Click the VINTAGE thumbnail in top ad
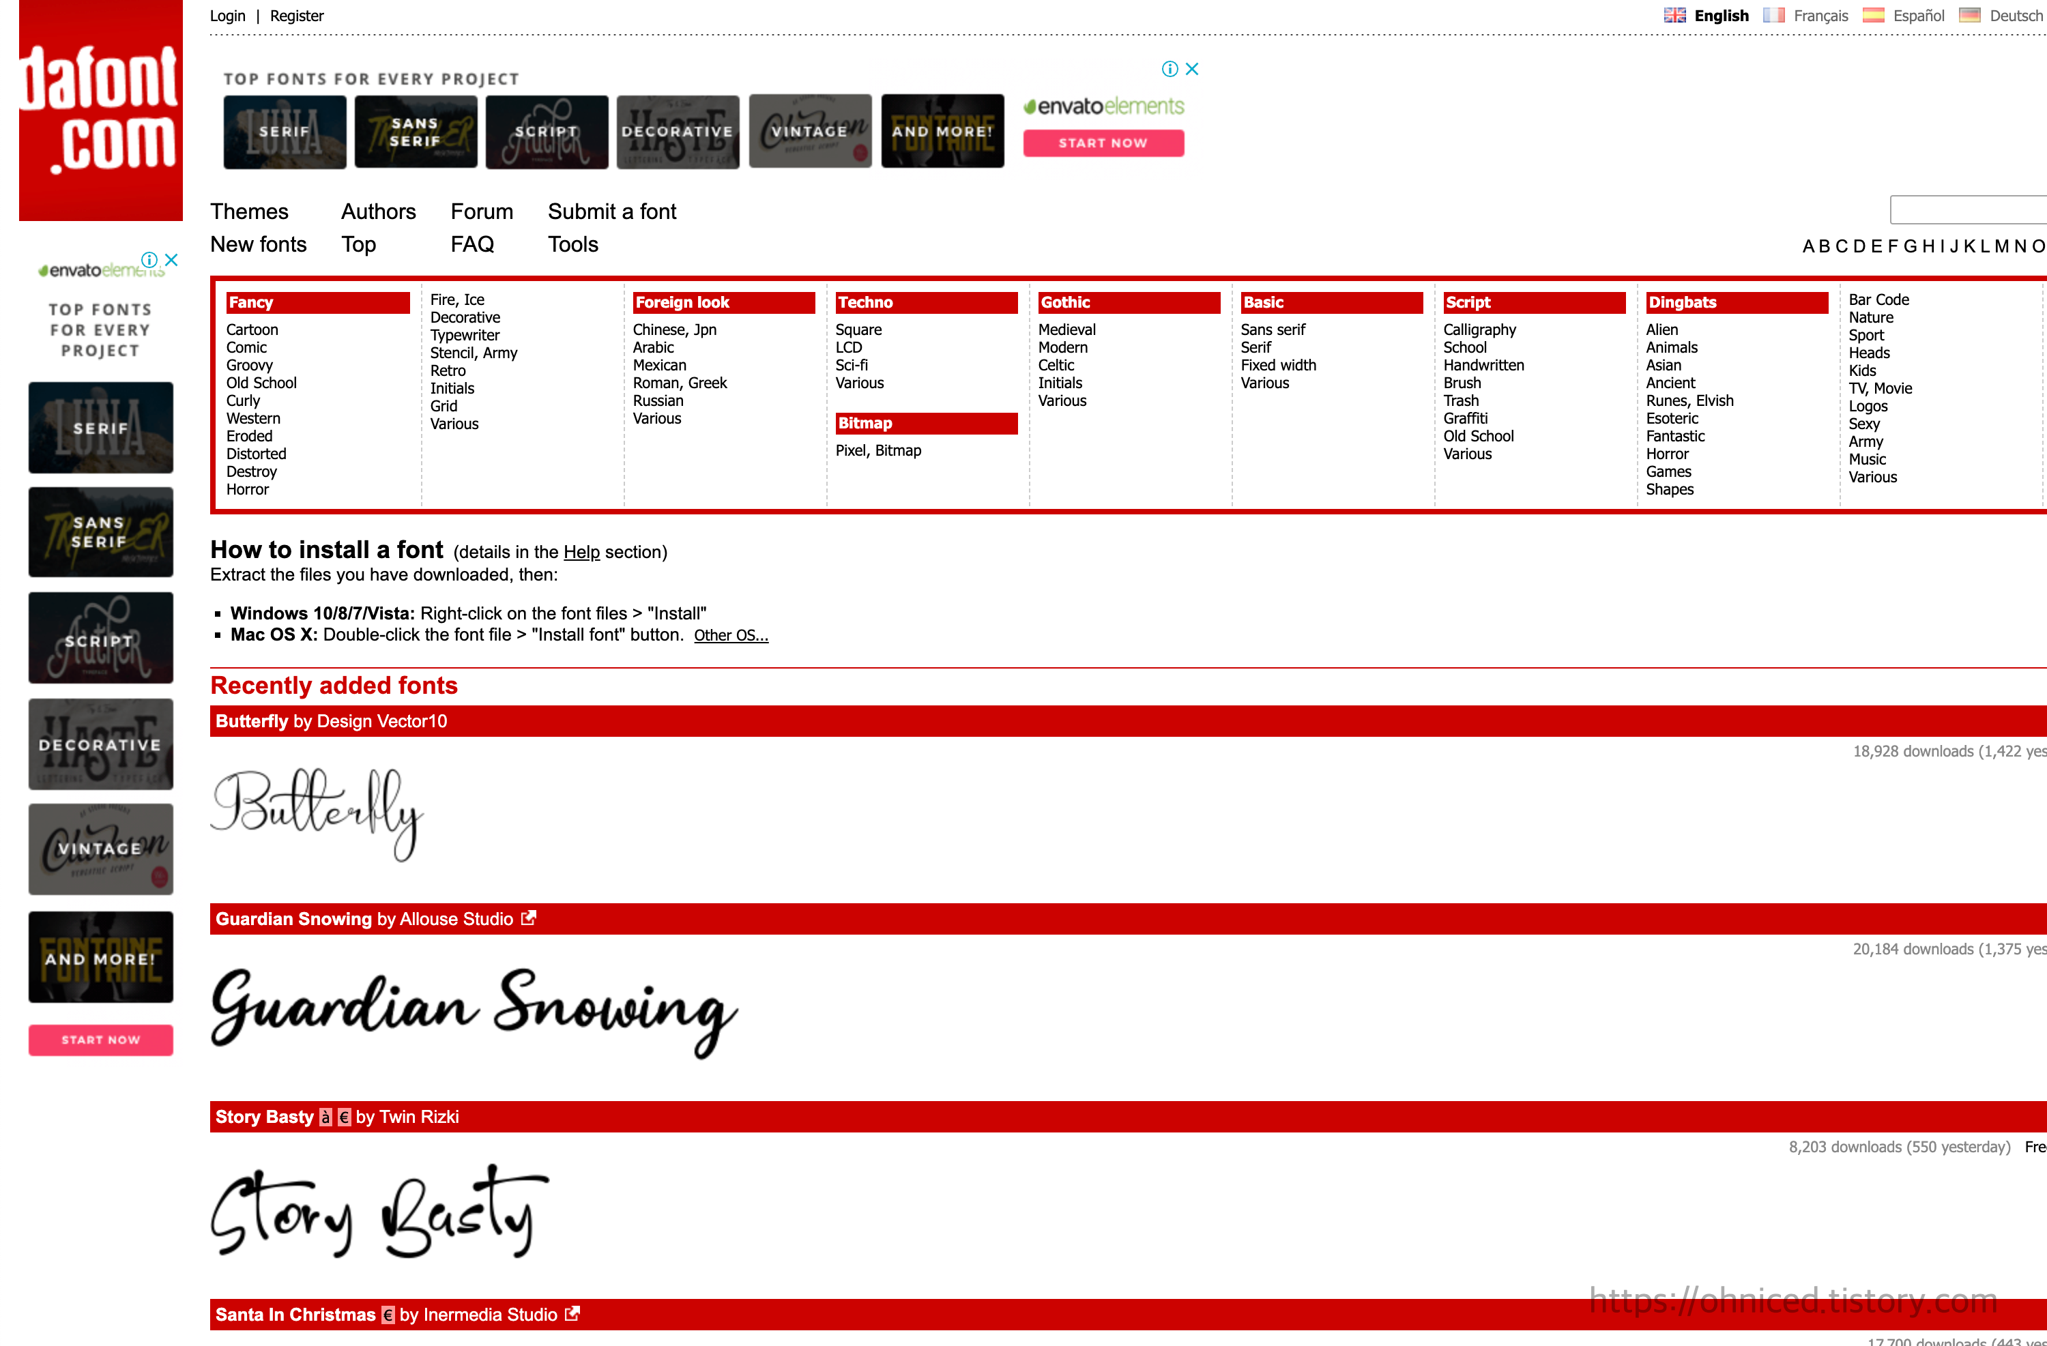 [x=810, y=132]
